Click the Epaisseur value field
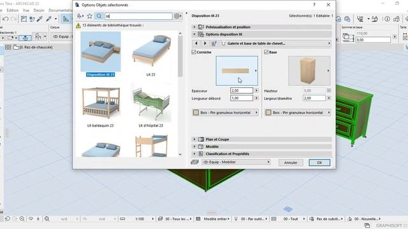Image resolution: width=408 pixels, height=229 pixels. pyautogui.click(x=242, y=90)
